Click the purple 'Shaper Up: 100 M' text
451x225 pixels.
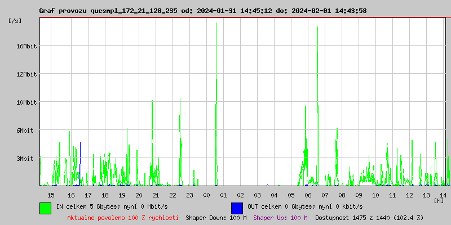click(280, 218)
